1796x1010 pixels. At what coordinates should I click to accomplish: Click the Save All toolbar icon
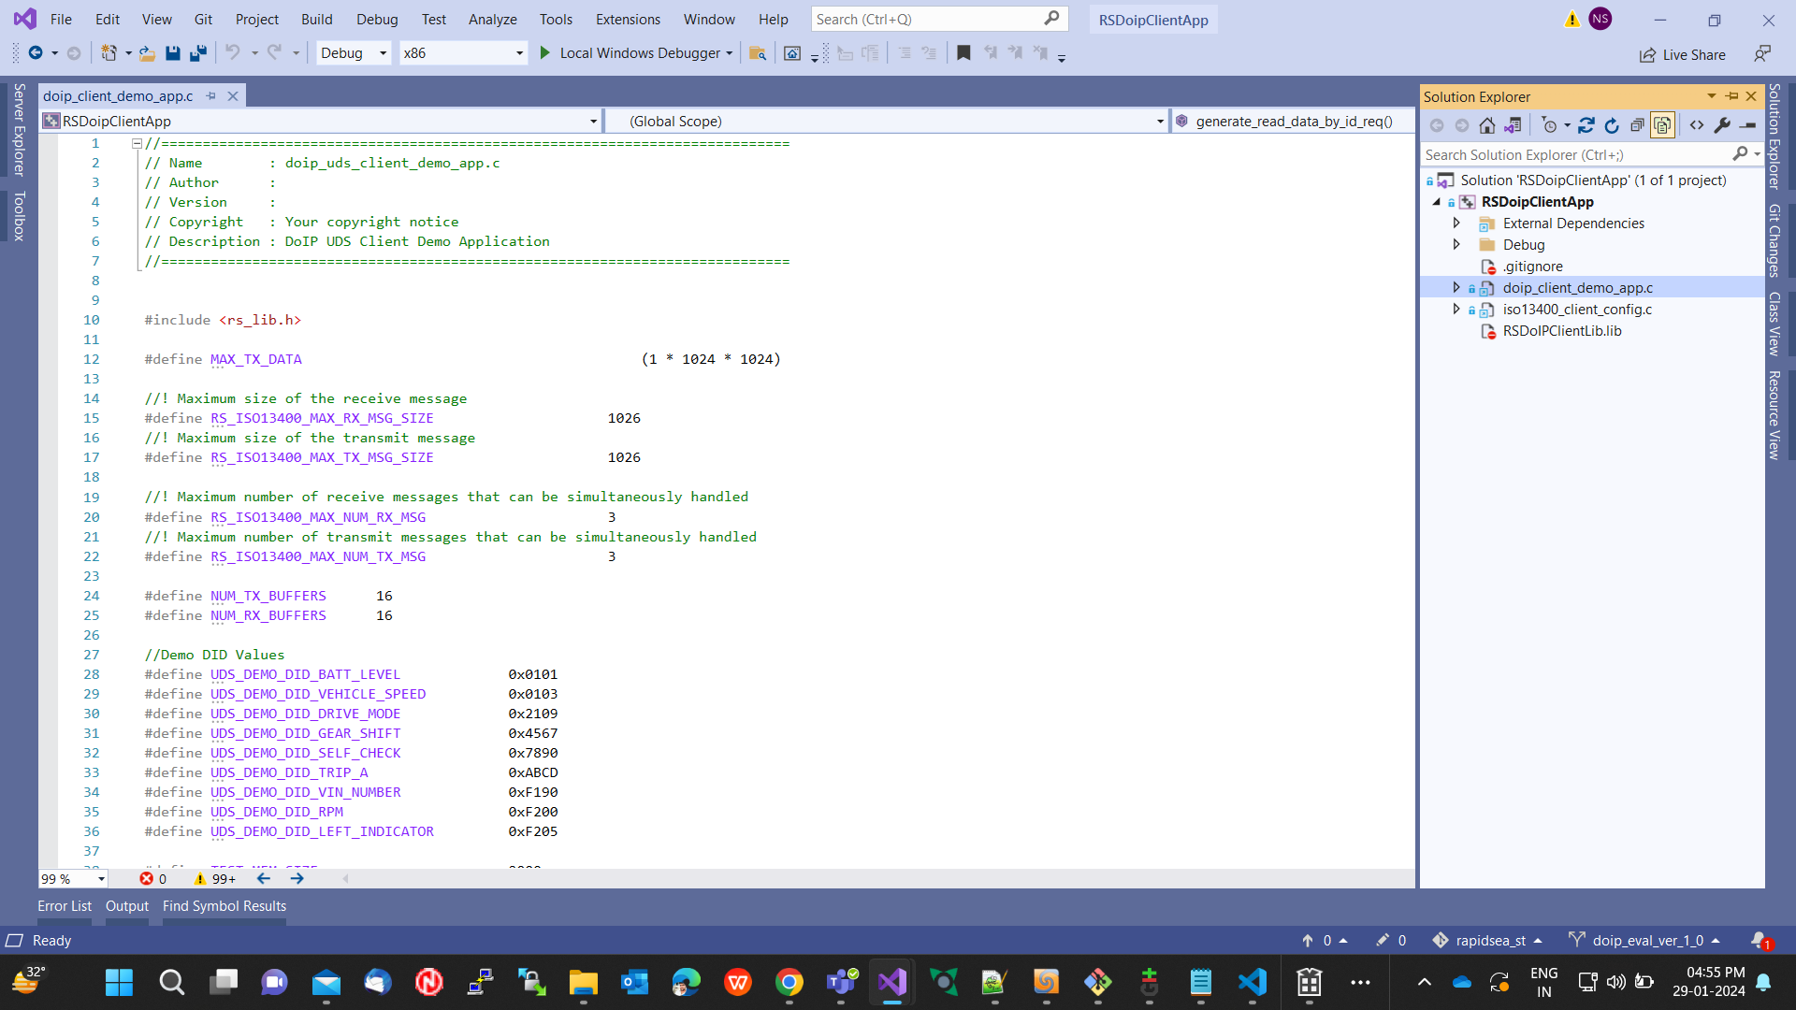[197, 53]
